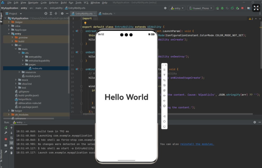The width and height of the screenshot is (262, 168).
Task: Open the Refactor menu
Action: [x=54, y=2]
